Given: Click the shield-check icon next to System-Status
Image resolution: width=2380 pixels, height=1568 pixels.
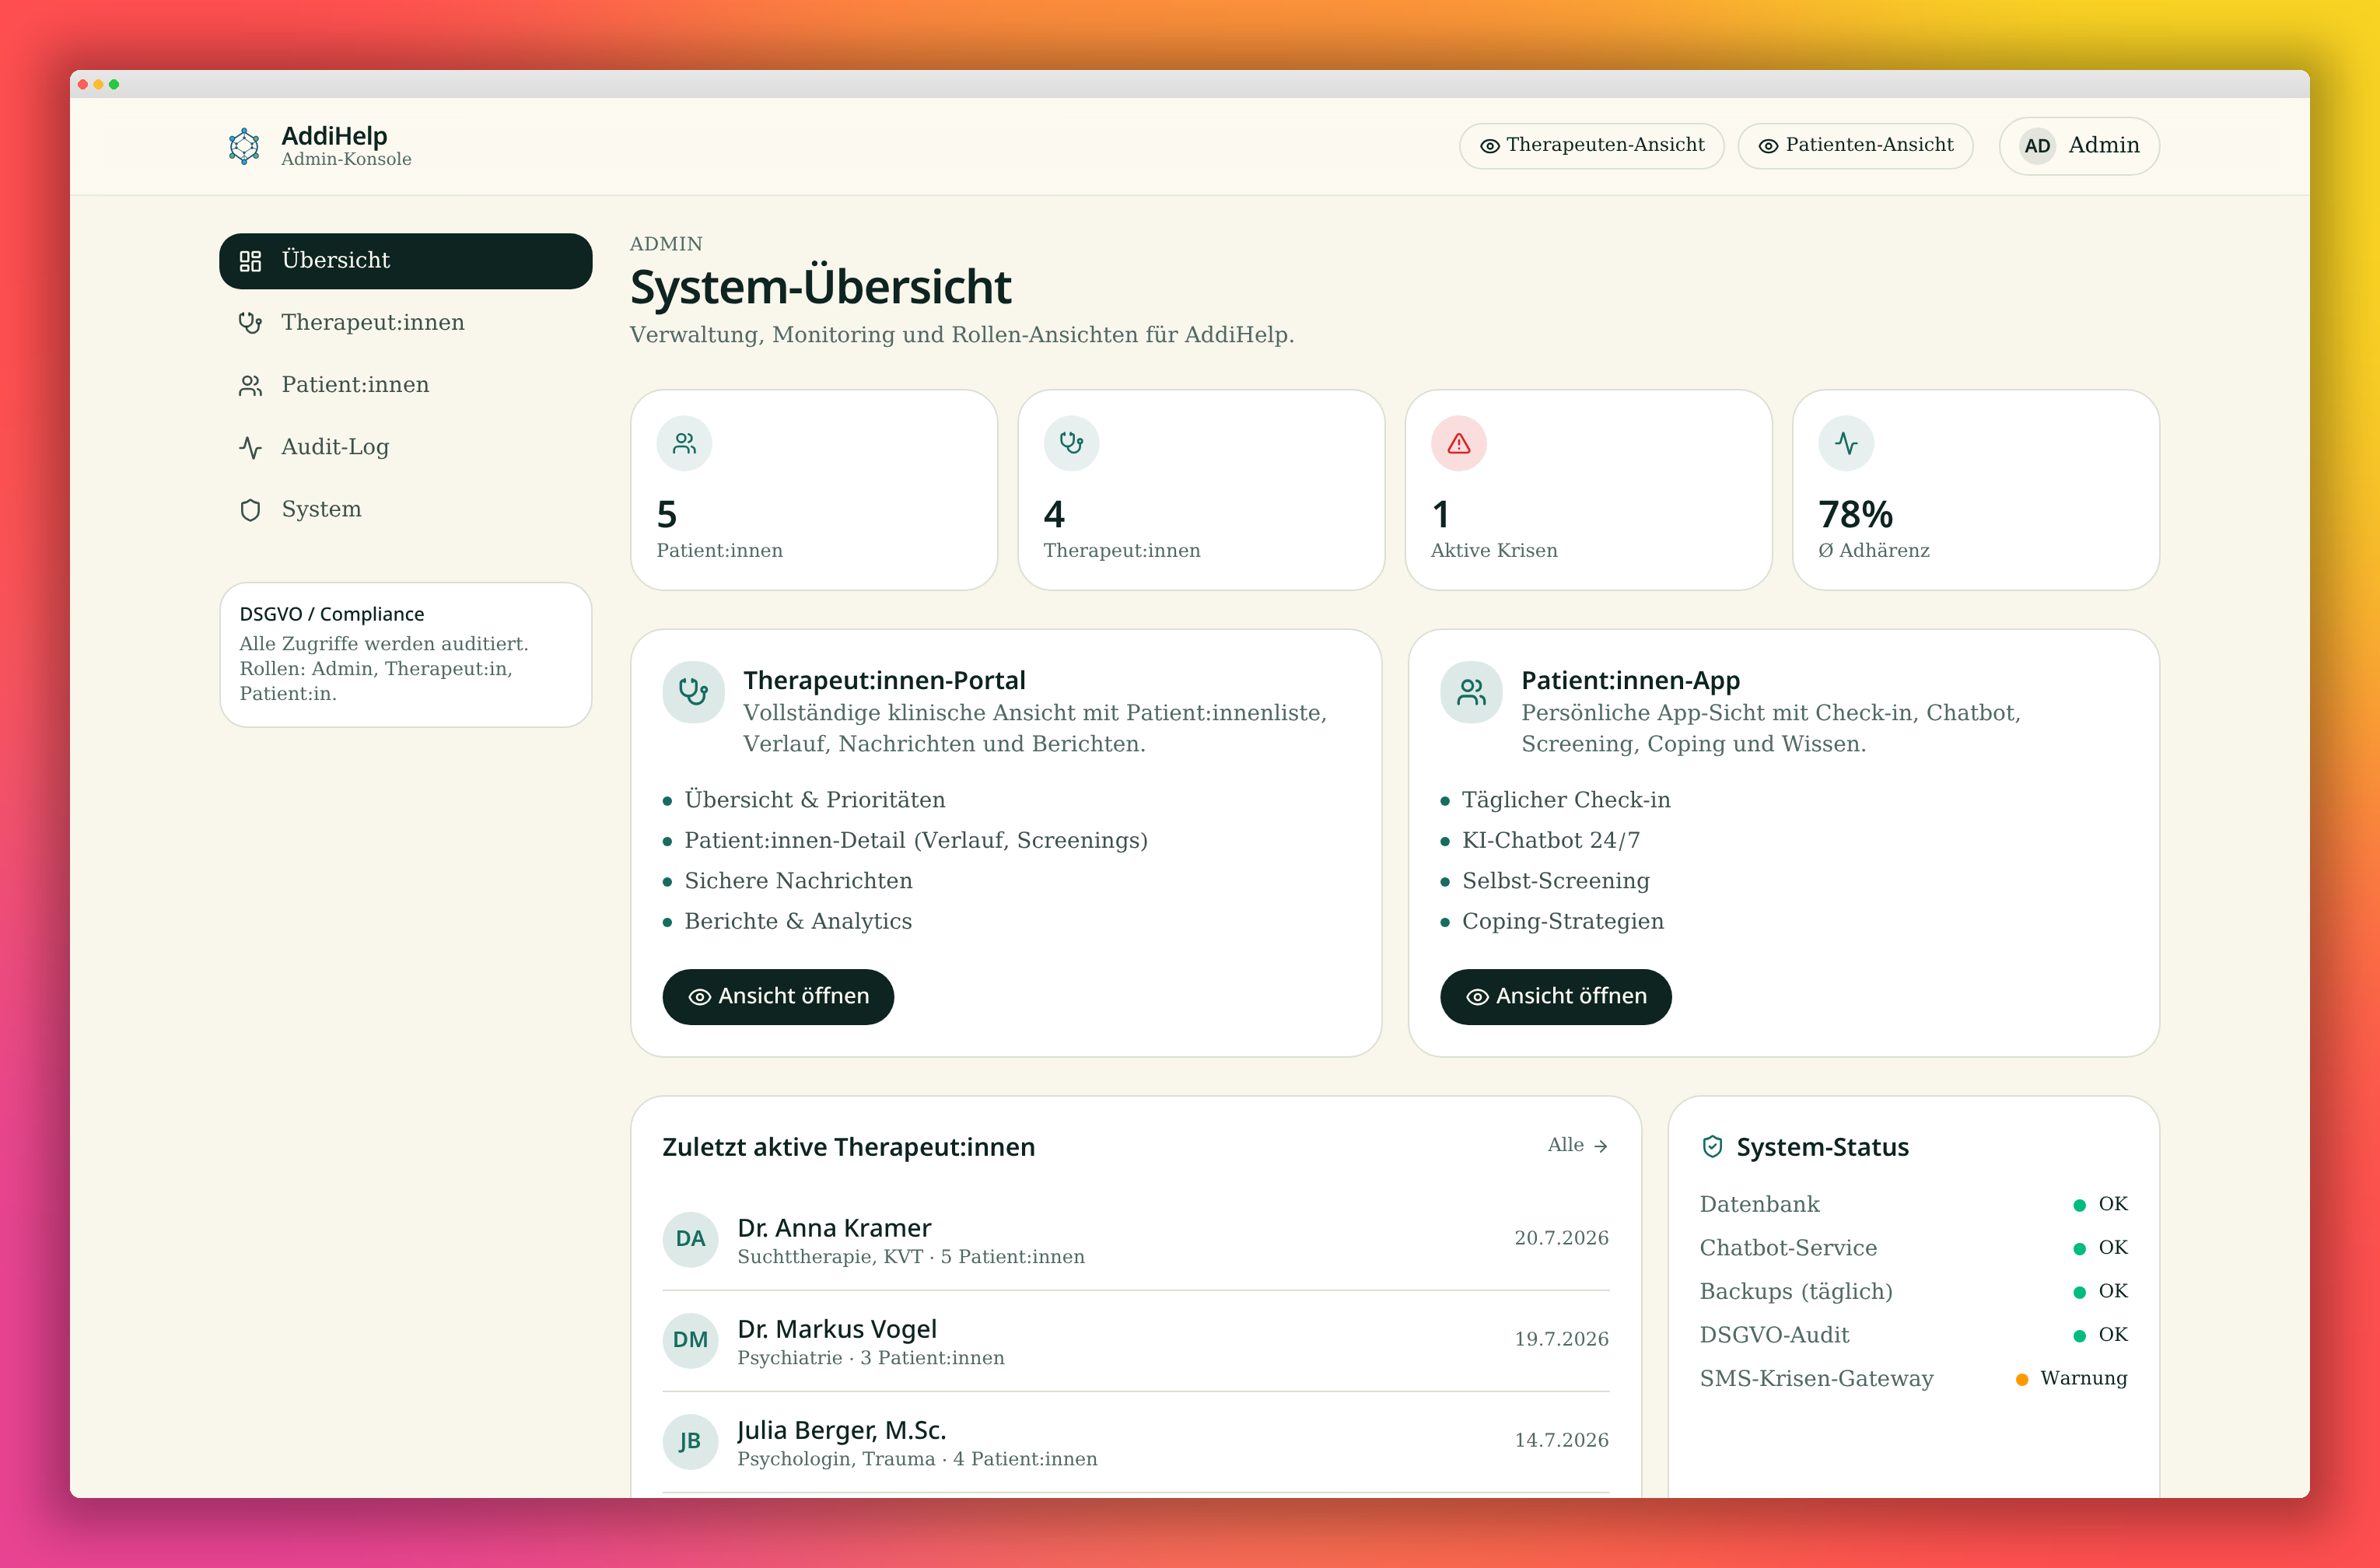Looking at the screenshot, I should 1712,1147.
